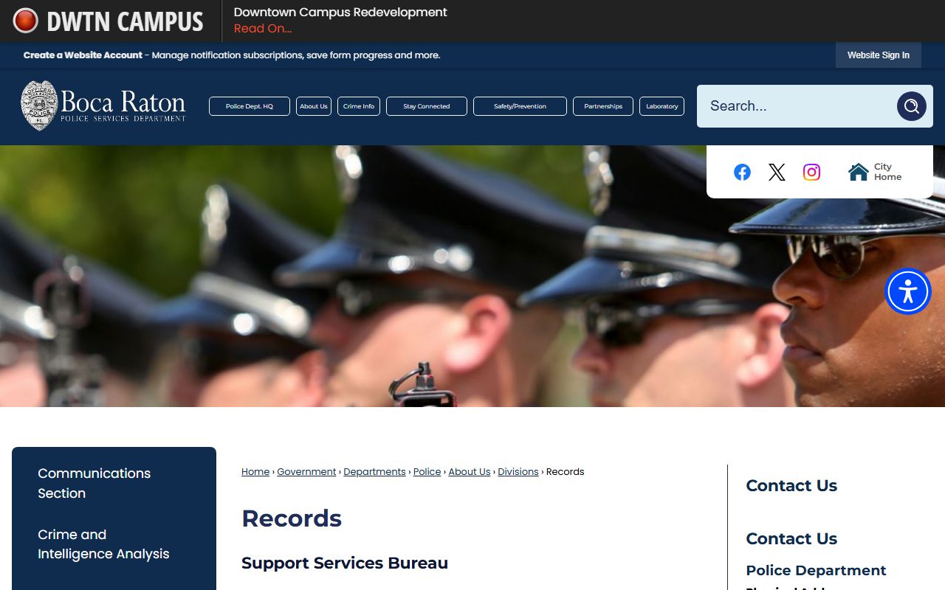Go to Government breadcrumb
945x590 pixels.
tap(306, 472)
